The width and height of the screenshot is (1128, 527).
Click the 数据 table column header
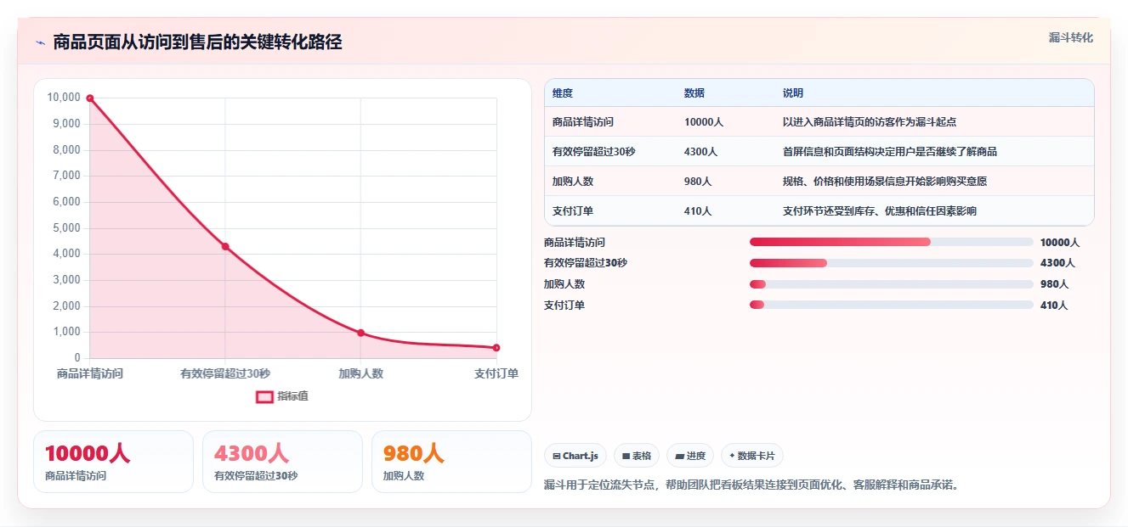(694, 93)
